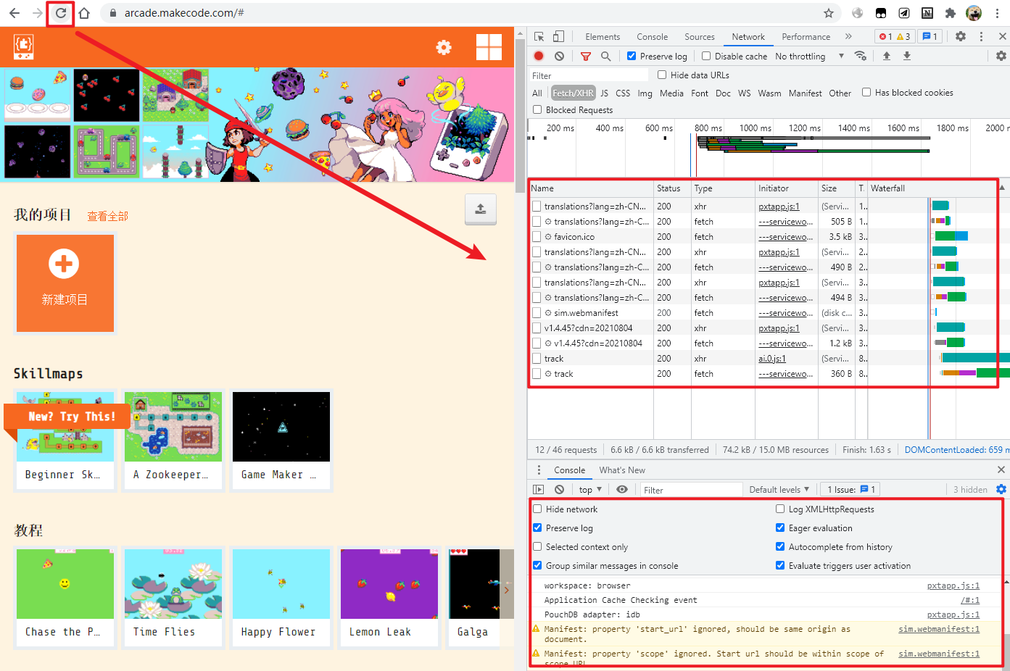Filter requests by Img type
Viewport: 1010px width, 671px height.
[x=645, y=93]
